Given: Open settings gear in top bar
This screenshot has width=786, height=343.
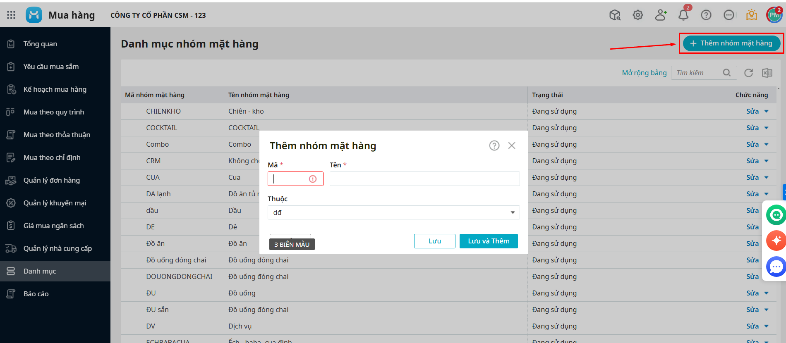Looking at the screenshot, I should click(638, 15).
